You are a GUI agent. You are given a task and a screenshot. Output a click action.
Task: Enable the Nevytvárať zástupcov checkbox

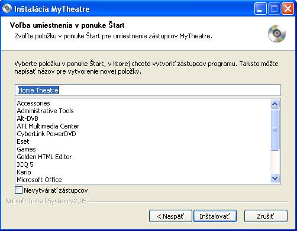18,190
